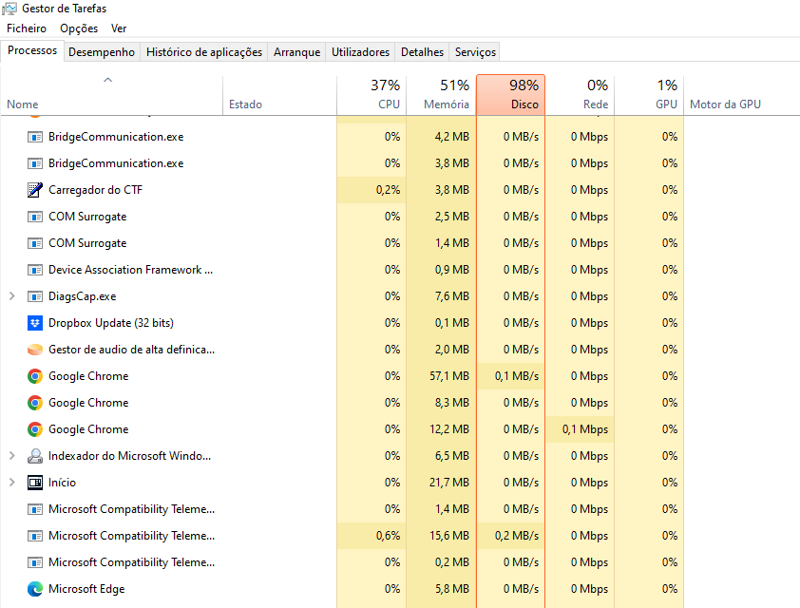
Task: Open the Serviços tab
Action: (x=475, y=52)
